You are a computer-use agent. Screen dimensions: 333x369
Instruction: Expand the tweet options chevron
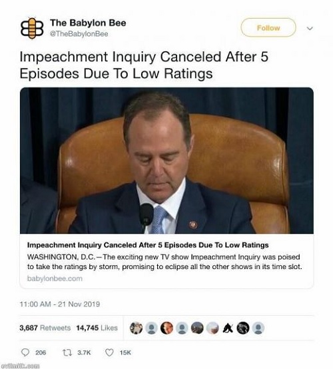click(x=310, y=29)
